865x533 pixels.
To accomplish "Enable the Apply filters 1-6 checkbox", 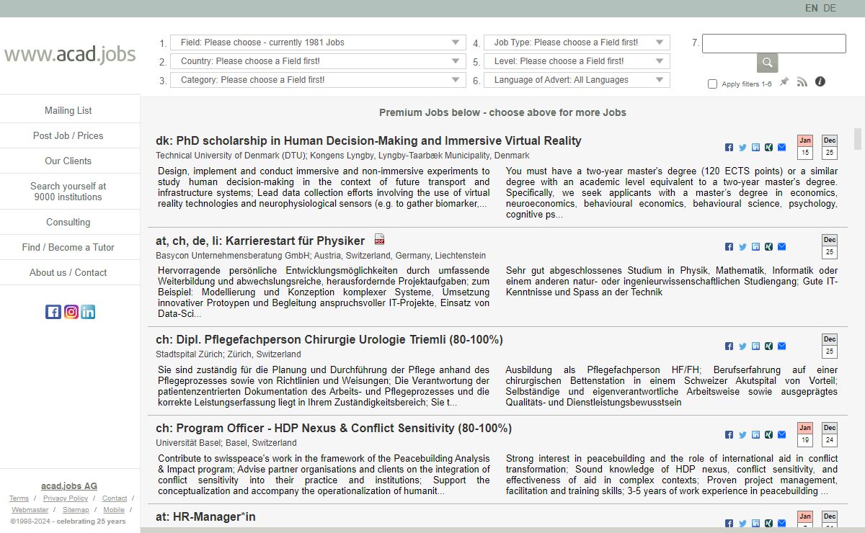I will click(x=713, y=84).
